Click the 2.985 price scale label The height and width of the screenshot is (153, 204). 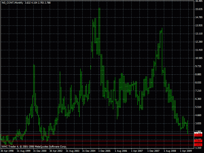click(199, 131)
